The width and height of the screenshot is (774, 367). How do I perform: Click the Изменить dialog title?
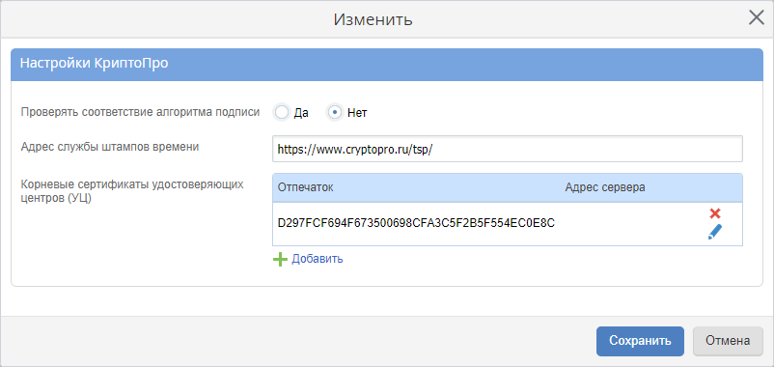[373, 19]
